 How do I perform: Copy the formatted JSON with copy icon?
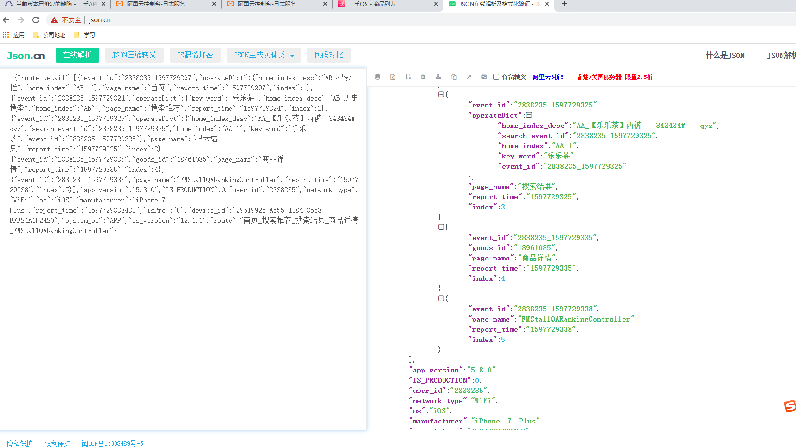(454, 77)
